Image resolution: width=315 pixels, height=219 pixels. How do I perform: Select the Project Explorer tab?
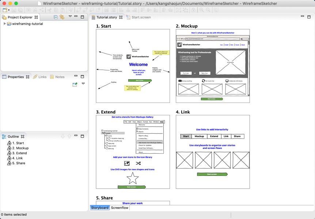[x=20, y=17]
